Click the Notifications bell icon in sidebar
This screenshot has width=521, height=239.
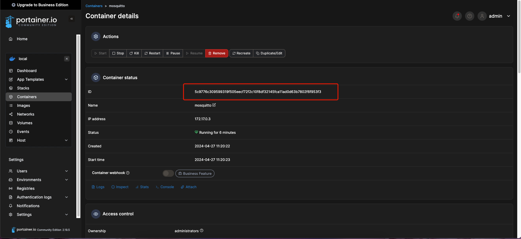pyautogui.click(x=11, y=206)
